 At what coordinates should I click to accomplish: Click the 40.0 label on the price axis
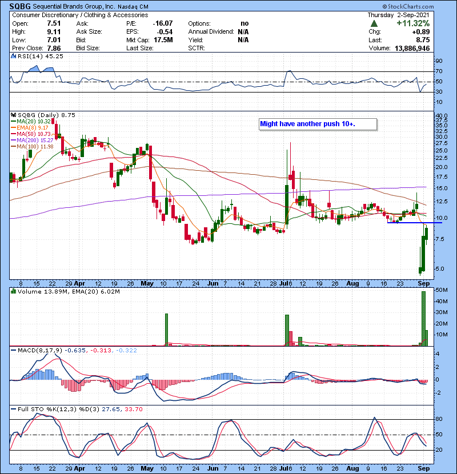tap(442, 116)
